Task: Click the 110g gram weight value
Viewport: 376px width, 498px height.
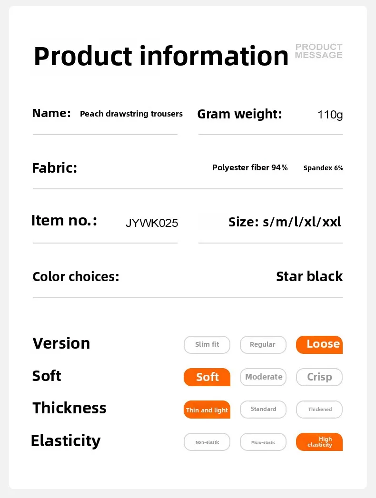Action: point(330,115)
